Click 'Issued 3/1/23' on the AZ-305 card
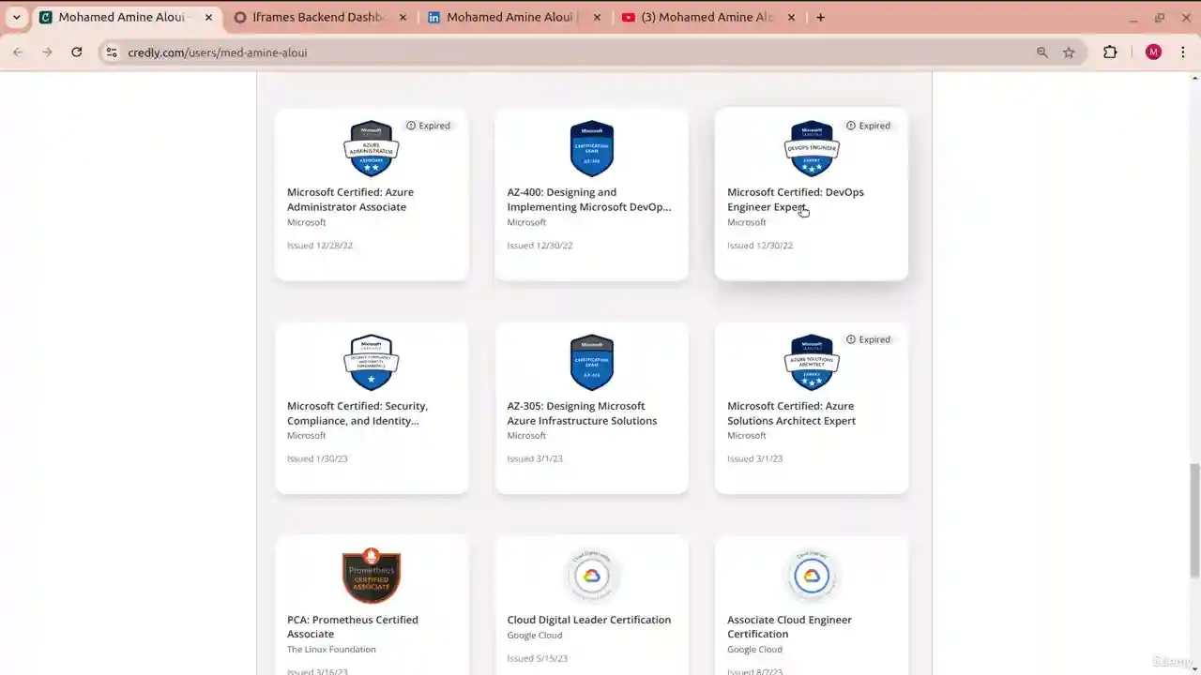 535,459
